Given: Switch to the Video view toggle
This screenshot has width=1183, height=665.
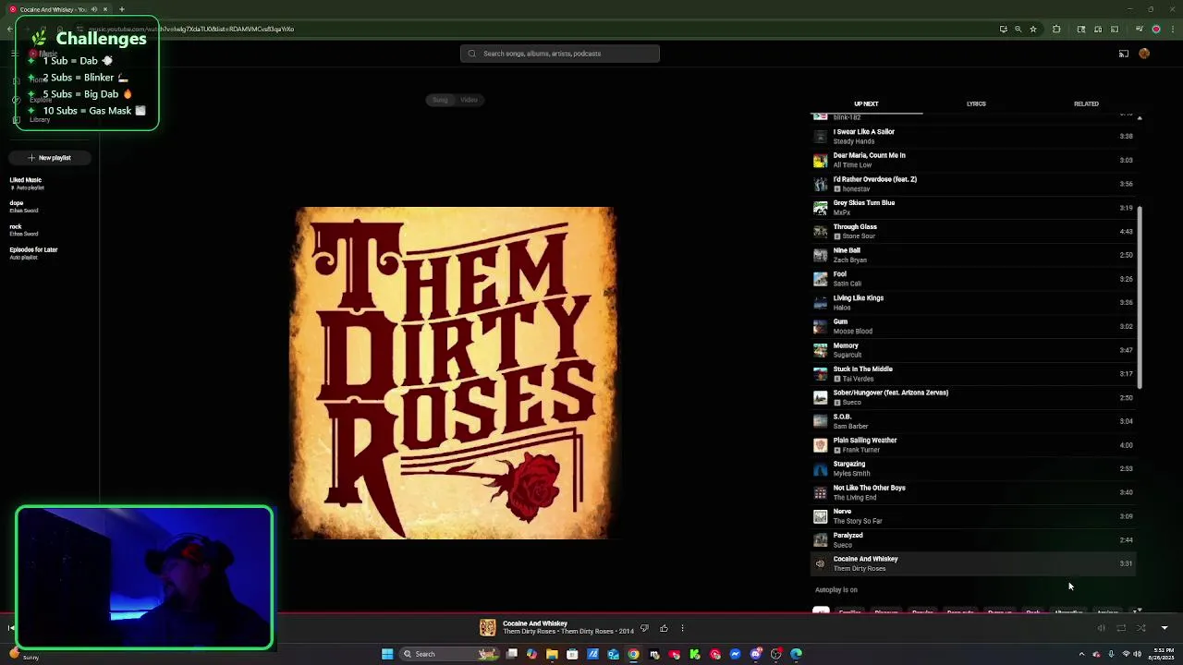Looking at the screenshot, I should coord(470,100).
